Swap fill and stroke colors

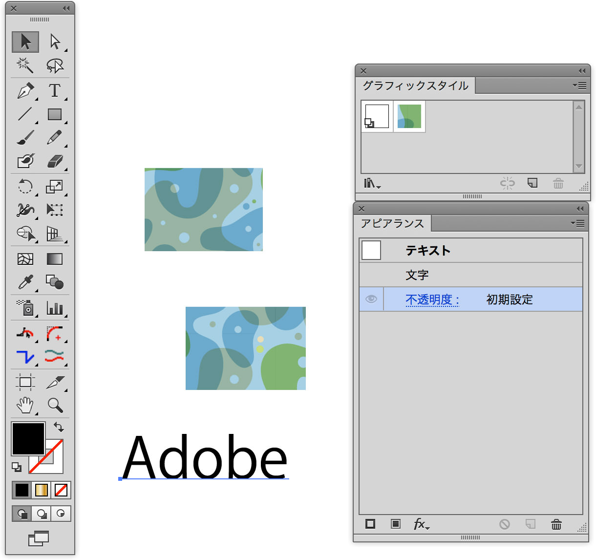coord(59,427)
